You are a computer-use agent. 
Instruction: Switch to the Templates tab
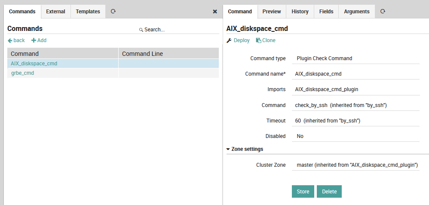(88, 12)
